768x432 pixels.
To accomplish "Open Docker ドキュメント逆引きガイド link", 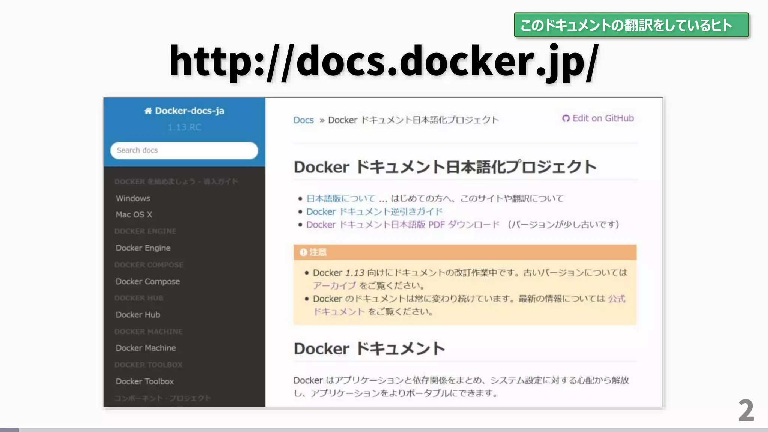I will [x=374, y=211].
